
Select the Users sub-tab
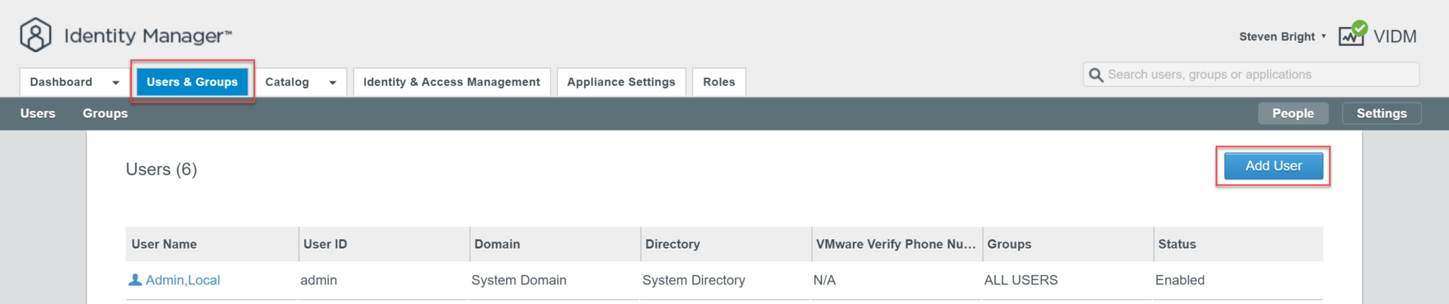pos(38,113)
